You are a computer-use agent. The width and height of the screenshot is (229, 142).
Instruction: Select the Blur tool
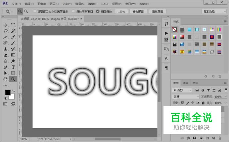tap(5, 61)
